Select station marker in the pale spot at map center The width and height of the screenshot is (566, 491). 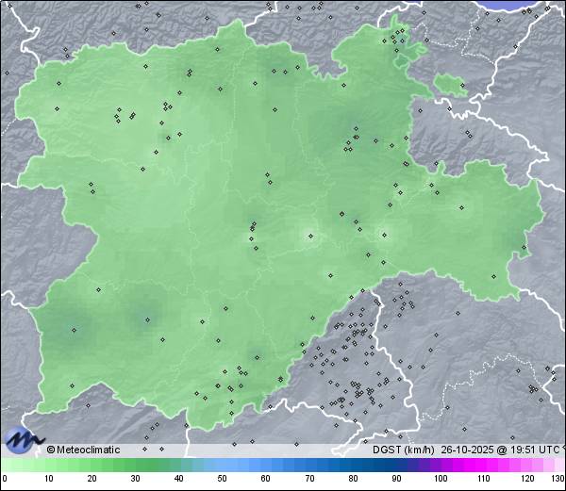(x=310, y=237)
